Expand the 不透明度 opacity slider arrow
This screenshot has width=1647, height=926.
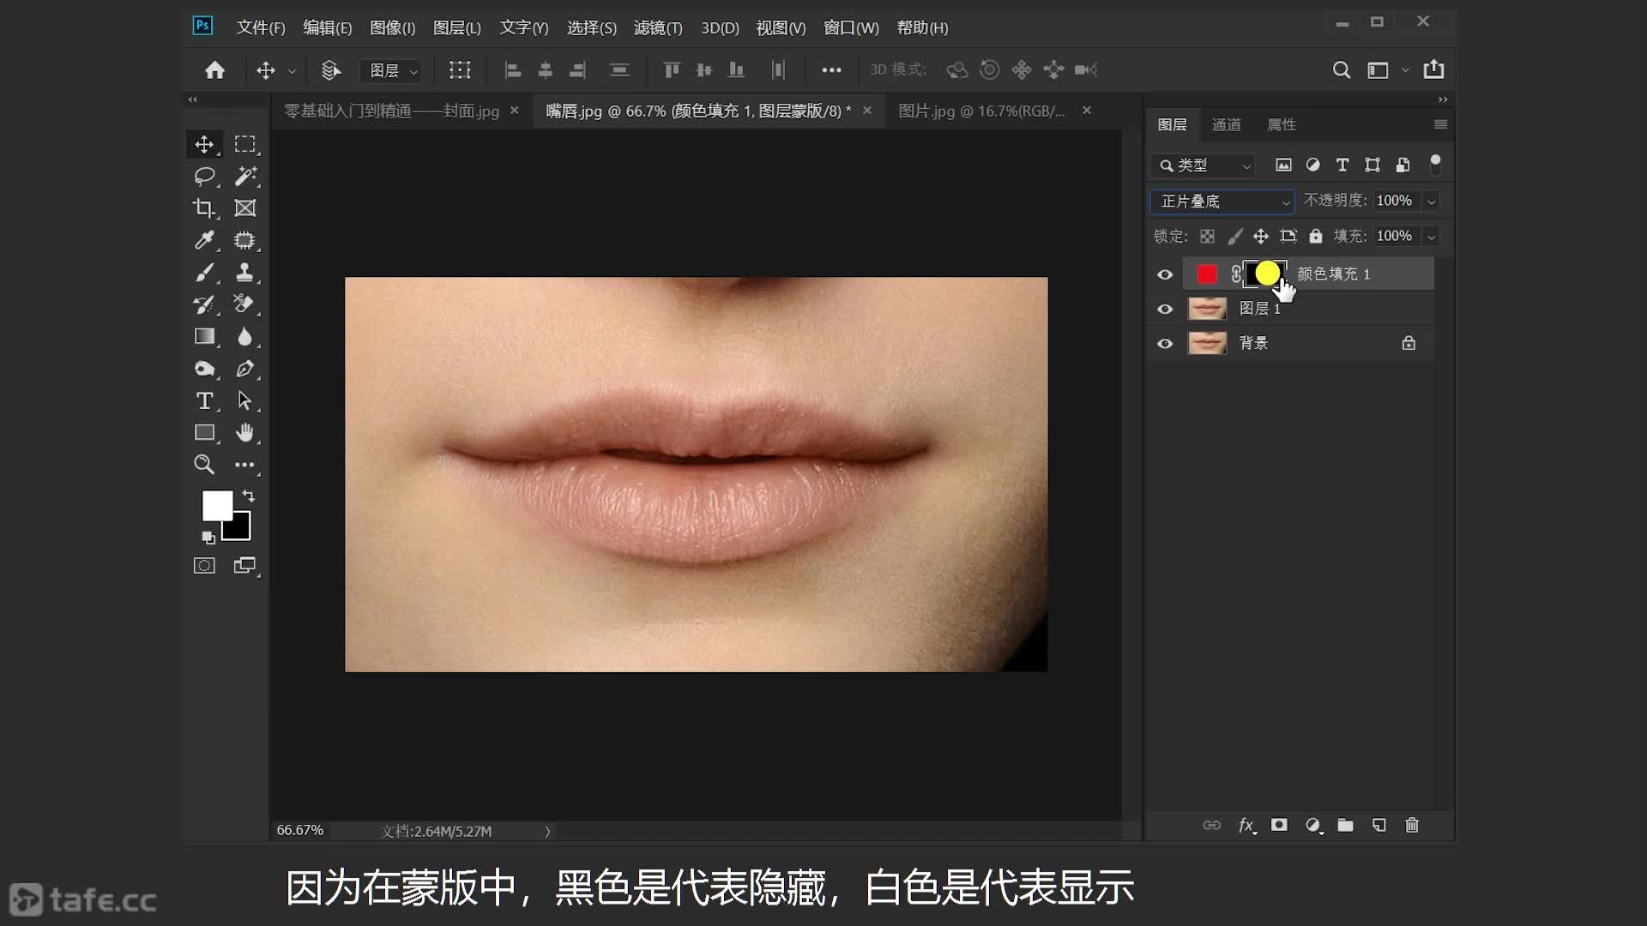click(1431, 201)
